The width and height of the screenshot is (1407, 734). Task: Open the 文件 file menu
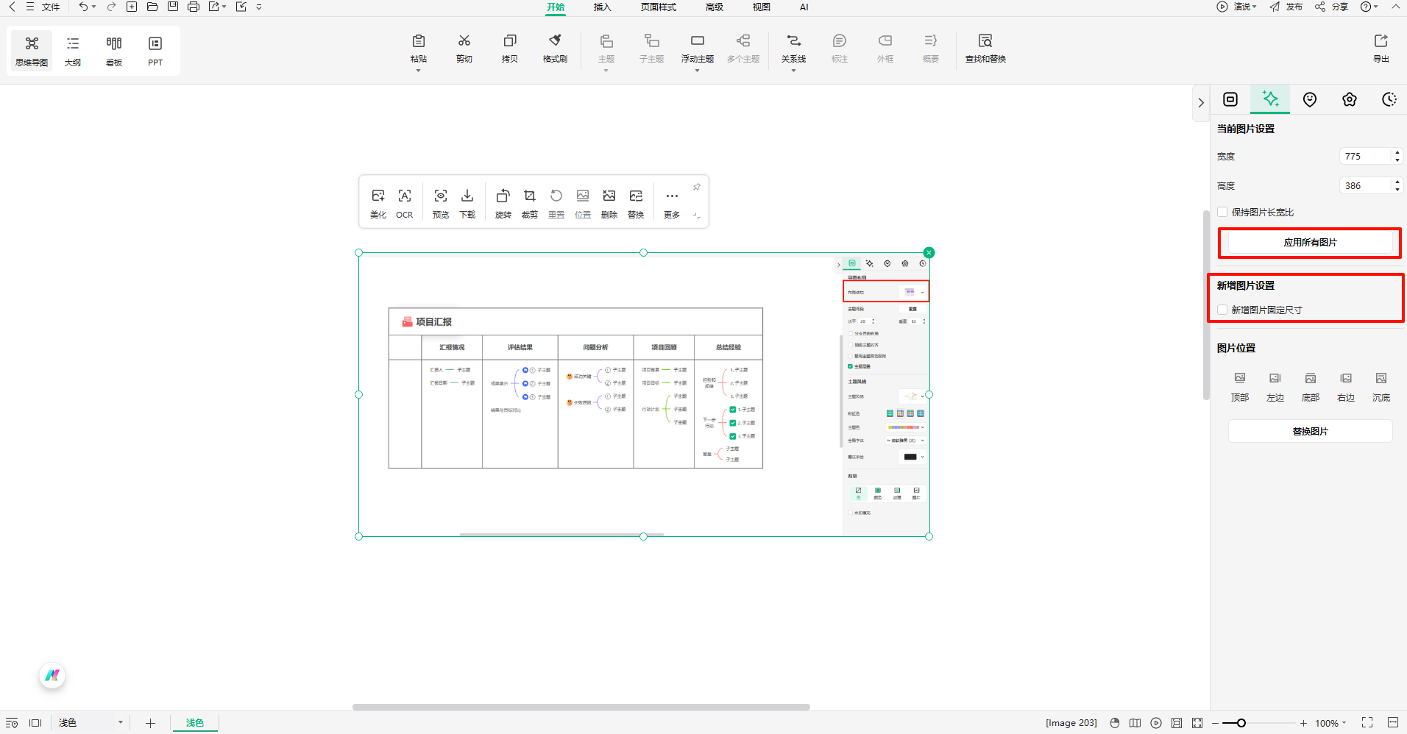51,7
